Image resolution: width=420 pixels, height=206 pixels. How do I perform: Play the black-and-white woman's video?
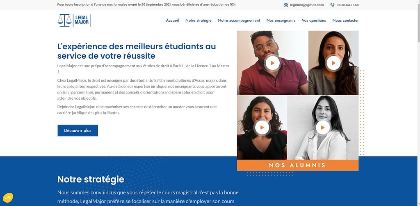(323, 128)
